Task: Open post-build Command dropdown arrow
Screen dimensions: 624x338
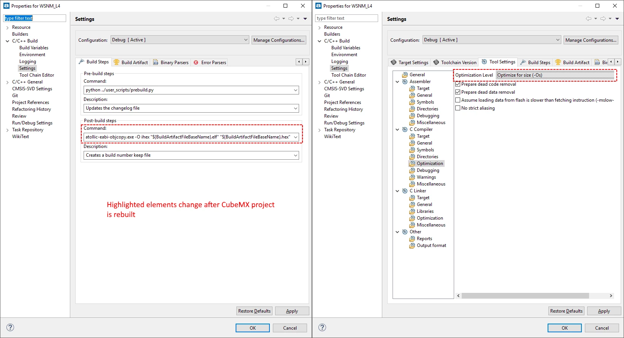Action: (x=295, y=137)
